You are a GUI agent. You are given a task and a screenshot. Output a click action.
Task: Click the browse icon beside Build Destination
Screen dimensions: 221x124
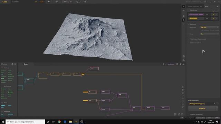coord(217,104)
